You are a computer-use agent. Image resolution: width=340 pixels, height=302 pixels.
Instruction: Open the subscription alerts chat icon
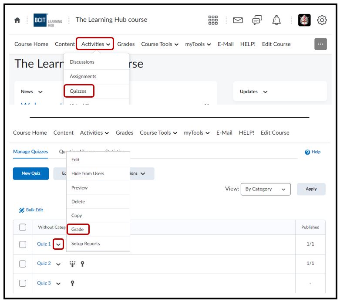click(x=257, y=20)
